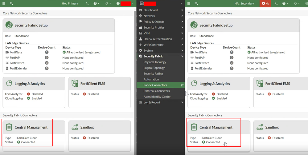The width and height of the screenshot is (308, 155).
Task: Click FortiAnalyzer Disabled status icon in Primary window
Action: click(x=28, y=94)
